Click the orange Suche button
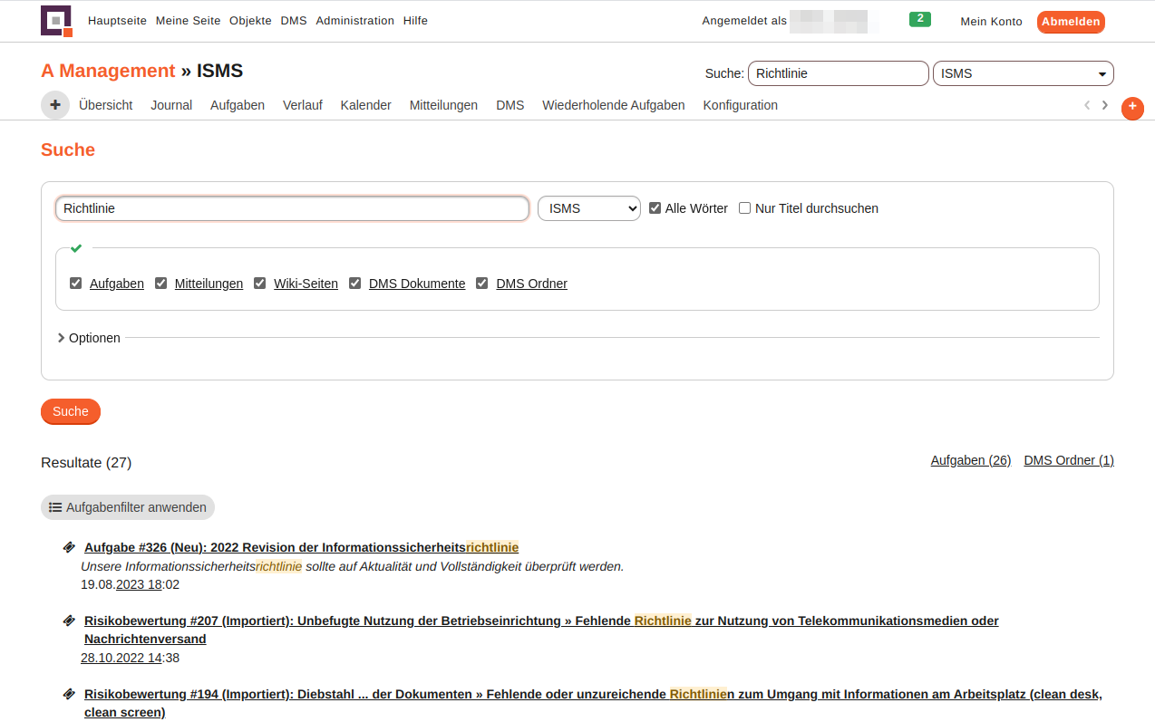This screenshot has width=1155, height=722. coord(71,411)
